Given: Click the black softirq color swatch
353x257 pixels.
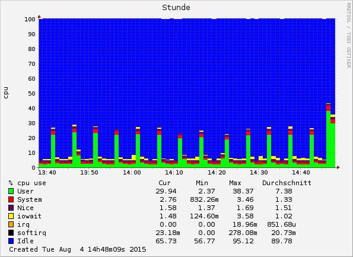Looking at the screenshot, I should coord(11,233).
